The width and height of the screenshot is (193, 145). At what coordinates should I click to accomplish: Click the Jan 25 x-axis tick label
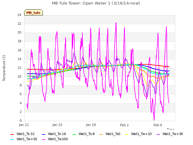point(57,125)
